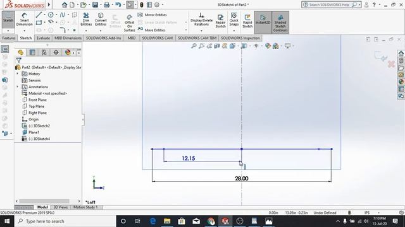This screenshot has width=405, height=227.
Task: Click the Home icon in title bar
Action: [65, 4]
